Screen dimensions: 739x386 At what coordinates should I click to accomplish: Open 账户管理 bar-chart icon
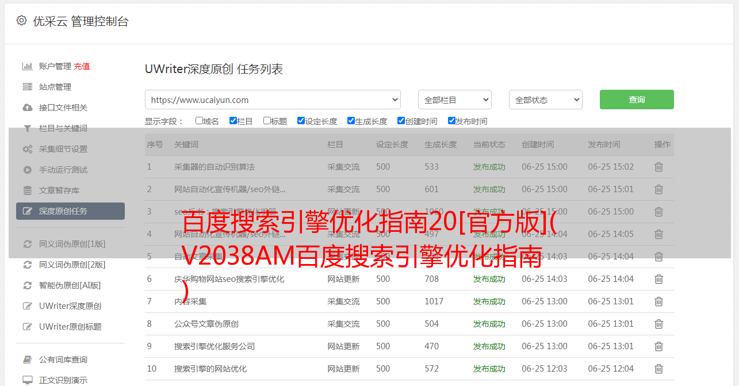click(x=27, y=66)
